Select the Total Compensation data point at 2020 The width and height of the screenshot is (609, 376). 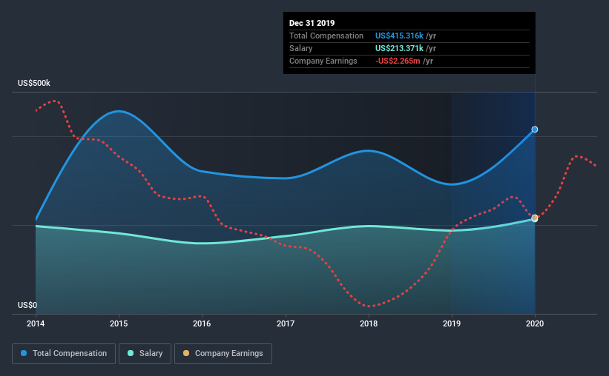pos(535,130)
